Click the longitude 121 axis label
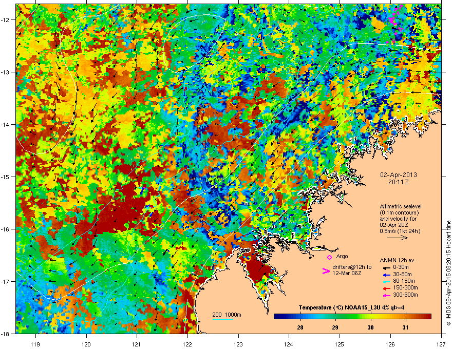The height and width of the screenshot is (349, 452). [x=137, y=344]
